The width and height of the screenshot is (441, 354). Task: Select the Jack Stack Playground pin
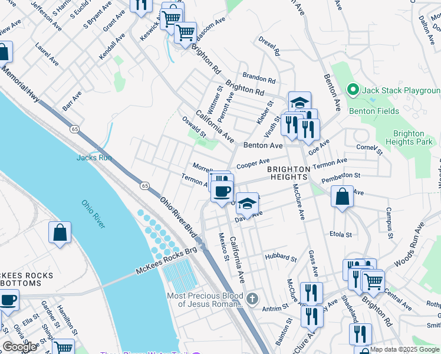point(353,90)
